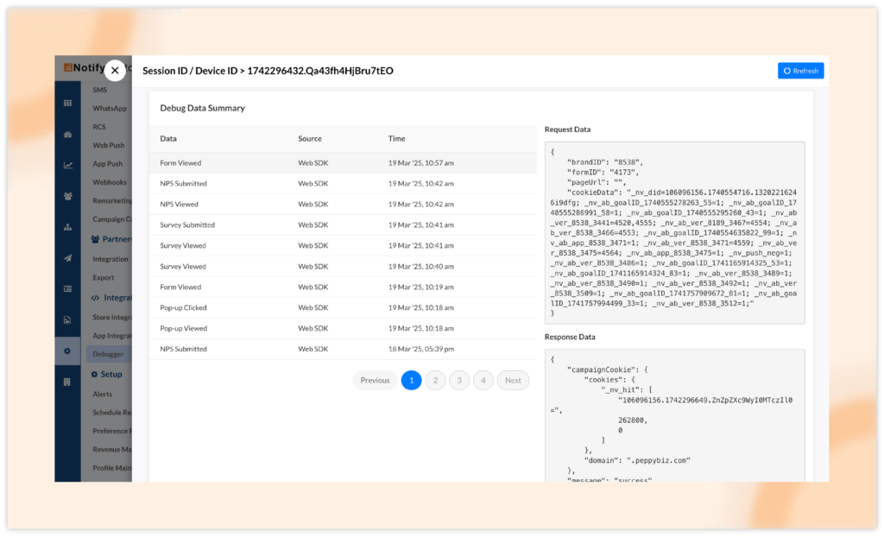Click the Notify logo icon

[67, 67]
